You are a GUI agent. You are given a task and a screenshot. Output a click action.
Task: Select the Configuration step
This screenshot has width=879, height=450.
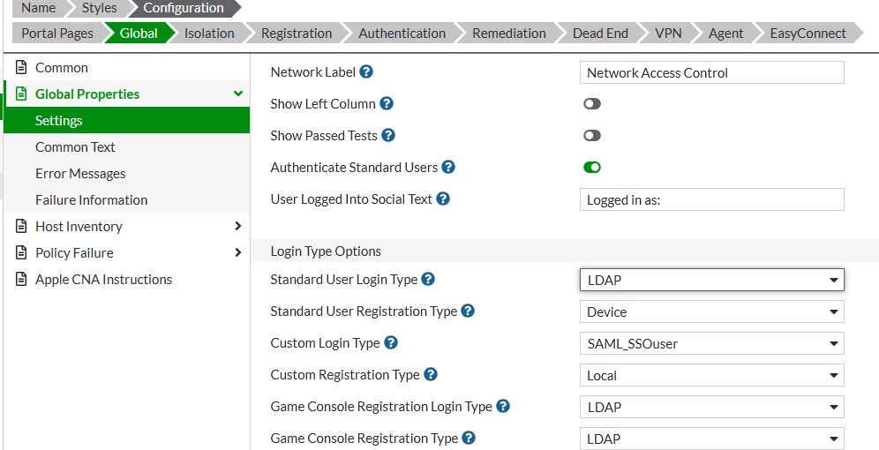(x=184, y=8)
